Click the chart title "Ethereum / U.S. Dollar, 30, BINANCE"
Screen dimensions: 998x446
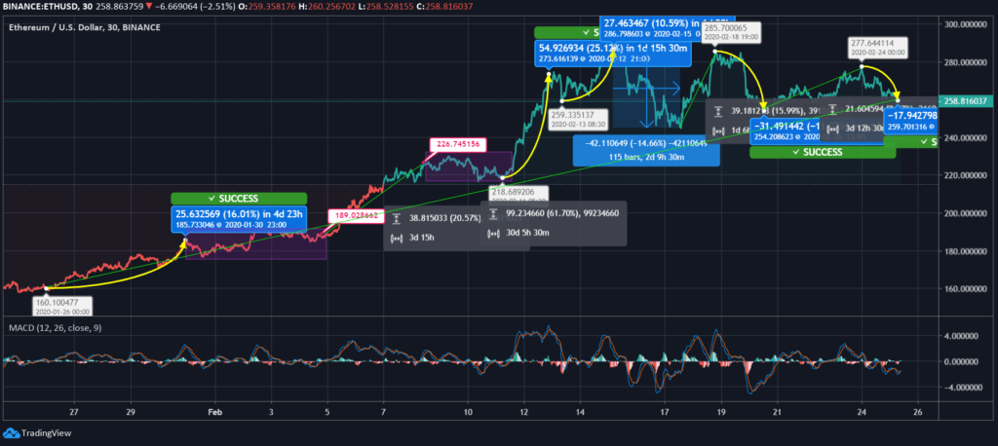(x=85, y=28)
